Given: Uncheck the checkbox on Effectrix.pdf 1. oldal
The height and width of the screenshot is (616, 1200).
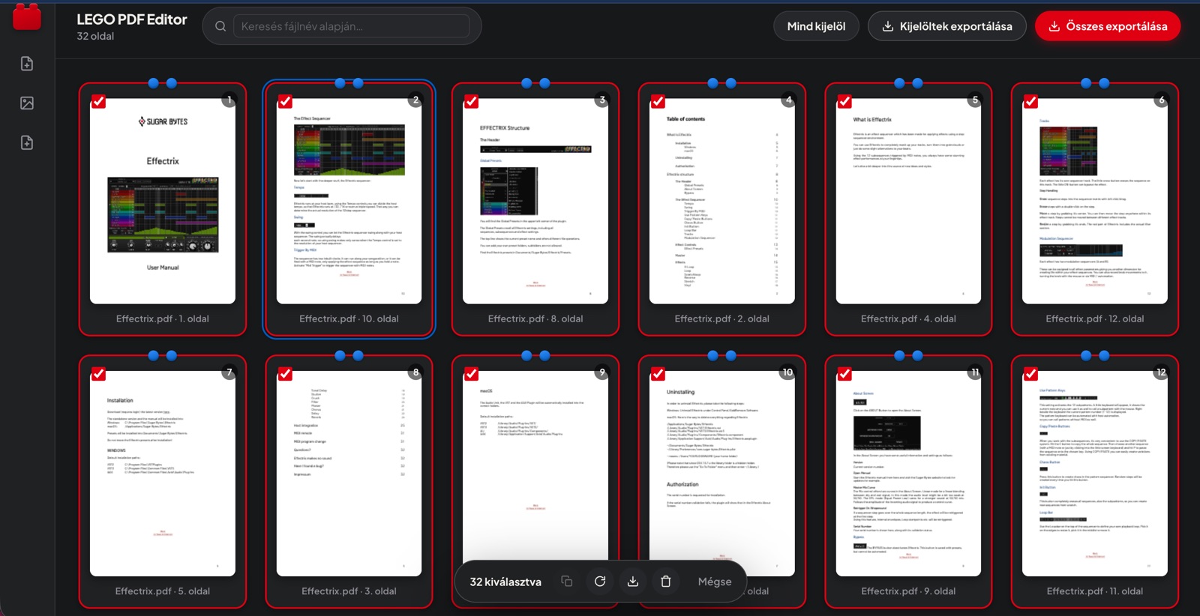Looking at the screenshot, I should point(98,102).
